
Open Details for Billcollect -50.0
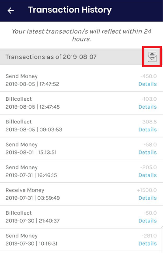coord(147,221)
